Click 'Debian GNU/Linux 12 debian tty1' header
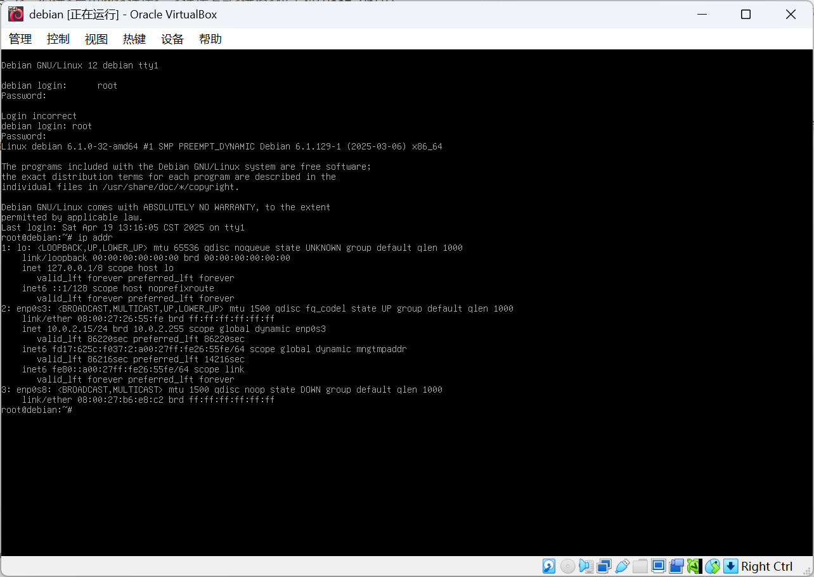The width and height of the screenshot is (814, 577). (x=80, y=65)
